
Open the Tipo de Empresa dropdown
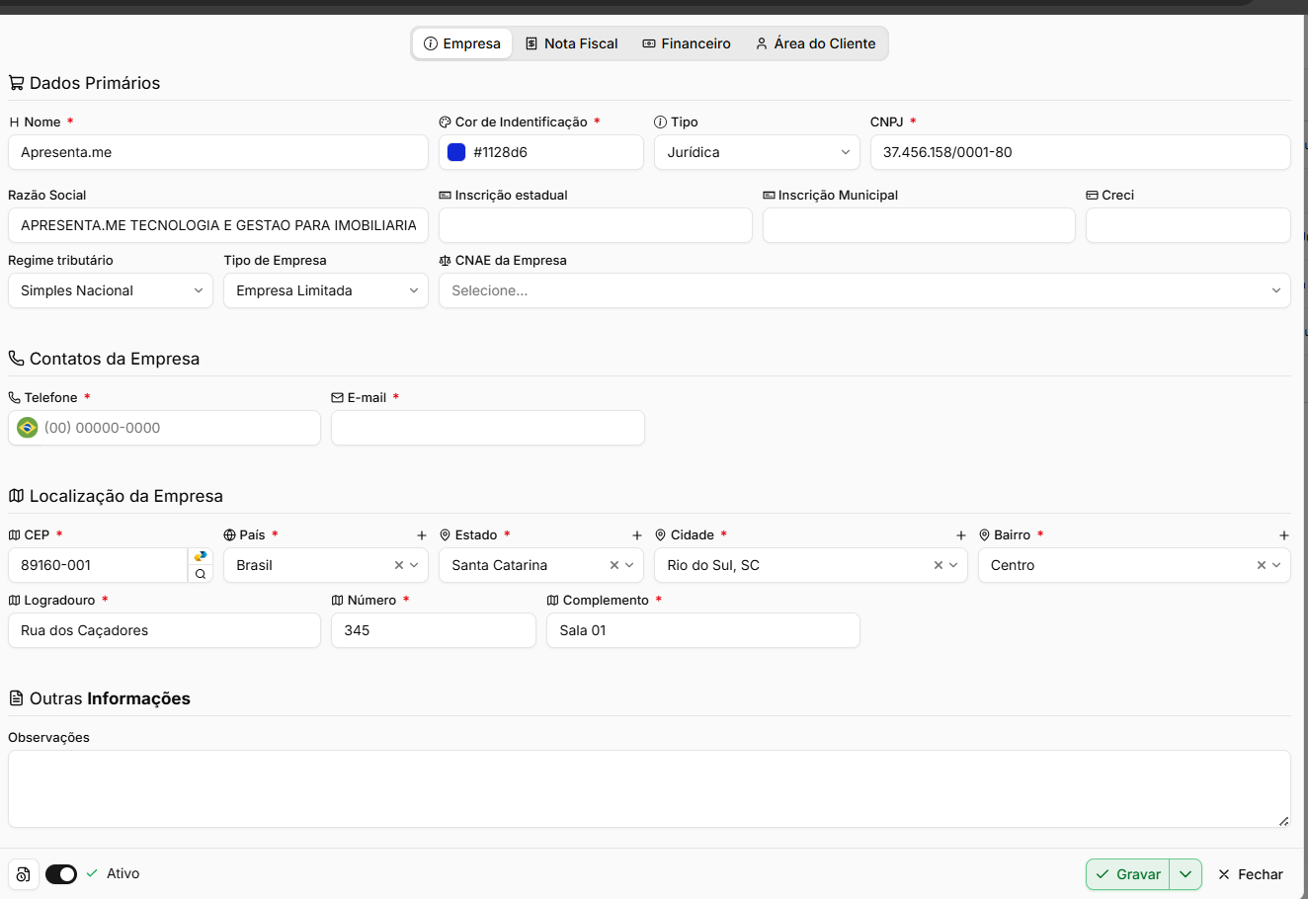[x=326, y=290]
